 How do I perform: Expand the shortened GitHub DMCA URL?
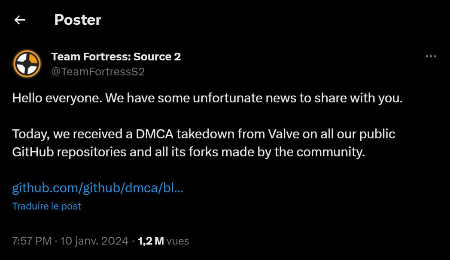point(97,187)
